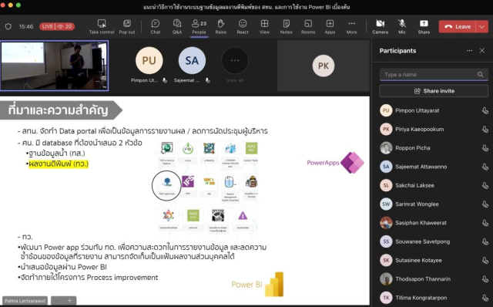Click the zoom in plus button

click(70, 301)
